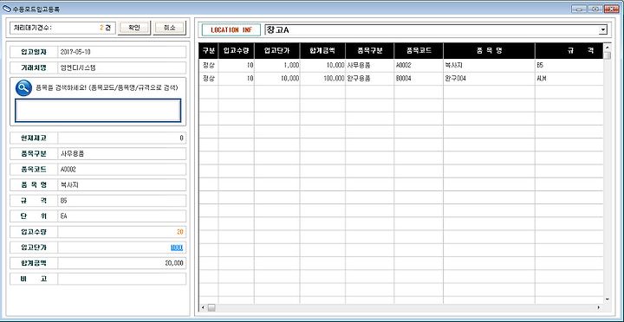624x322 pixels.
Task: Click the 확인 confirm button
Action: [134, 28]
